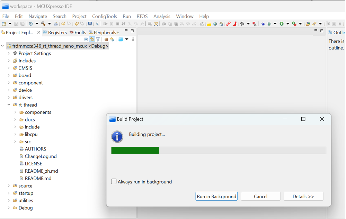Screen dimensions: 346x219
Task: Switch to the Registers tab
Action: [x=55, y=33]
